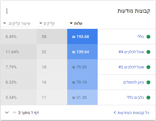Click the ₪193.68 cost cell

click(82, 36)
